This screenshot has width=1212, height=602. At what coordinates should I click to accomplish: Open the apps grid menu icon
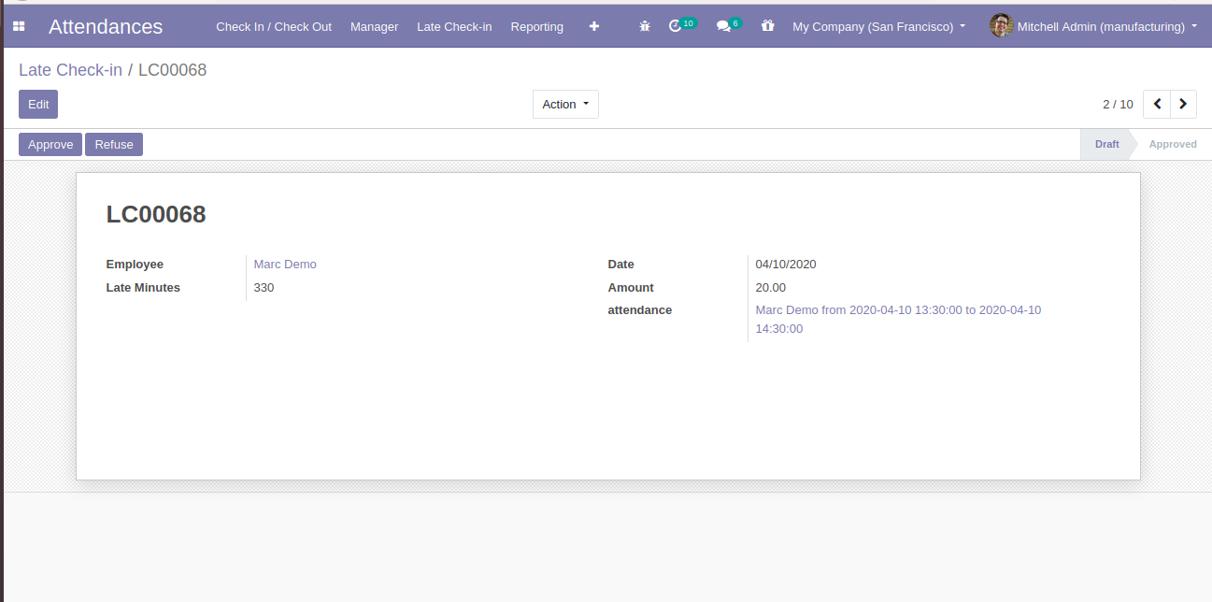[x=19, y=27]
